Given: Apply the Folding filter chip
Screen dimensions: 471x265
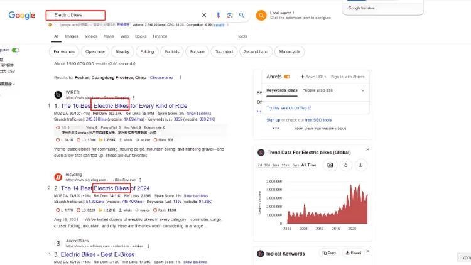Looking at the screenshot, I should 147,51.
